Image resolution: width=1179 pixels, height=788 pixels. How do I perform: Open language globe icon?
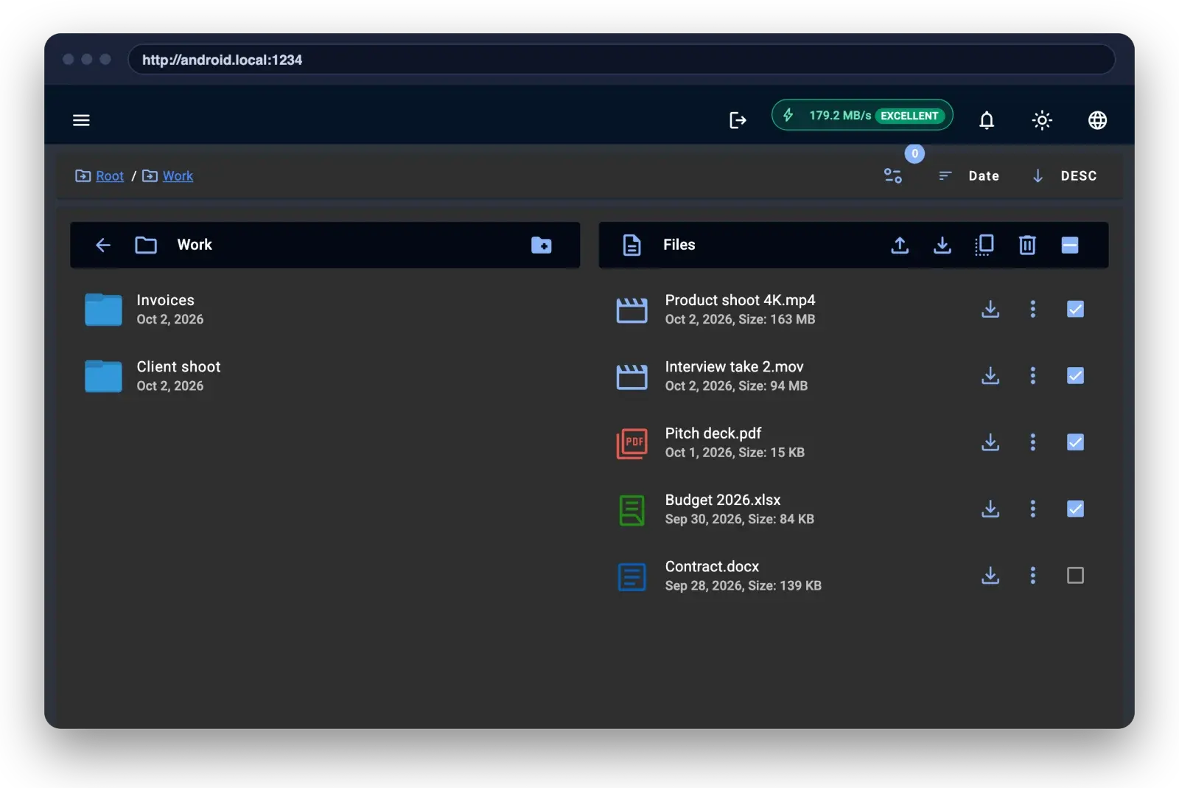1097,120
